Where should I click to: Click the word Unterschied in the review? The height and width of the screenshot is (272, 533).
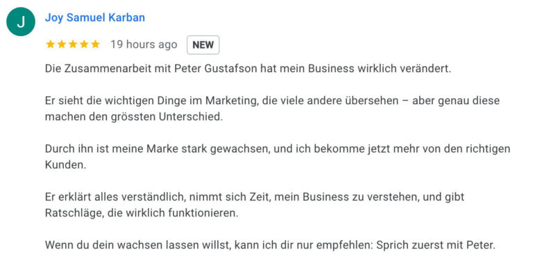coord(191,117)
